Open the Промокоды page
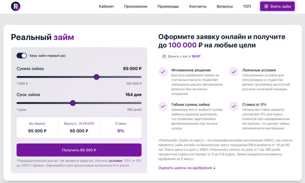 tap(168, 6)
